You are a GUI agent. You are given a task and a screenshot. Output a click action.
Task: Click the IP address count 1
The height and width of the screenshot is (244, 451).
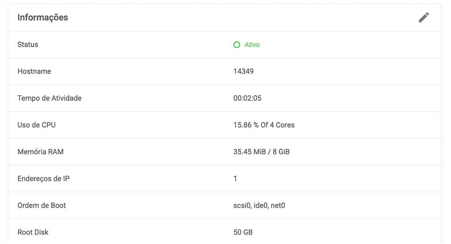point(235,179)
